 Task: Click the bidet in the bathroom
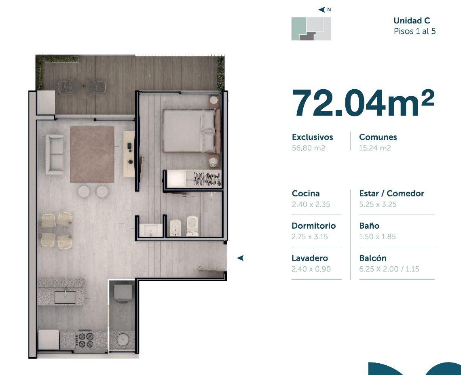click(x=176, y=228)
